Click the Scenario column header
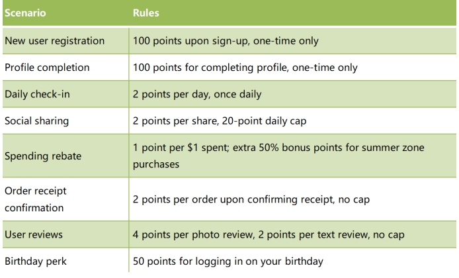 point(25,13)
